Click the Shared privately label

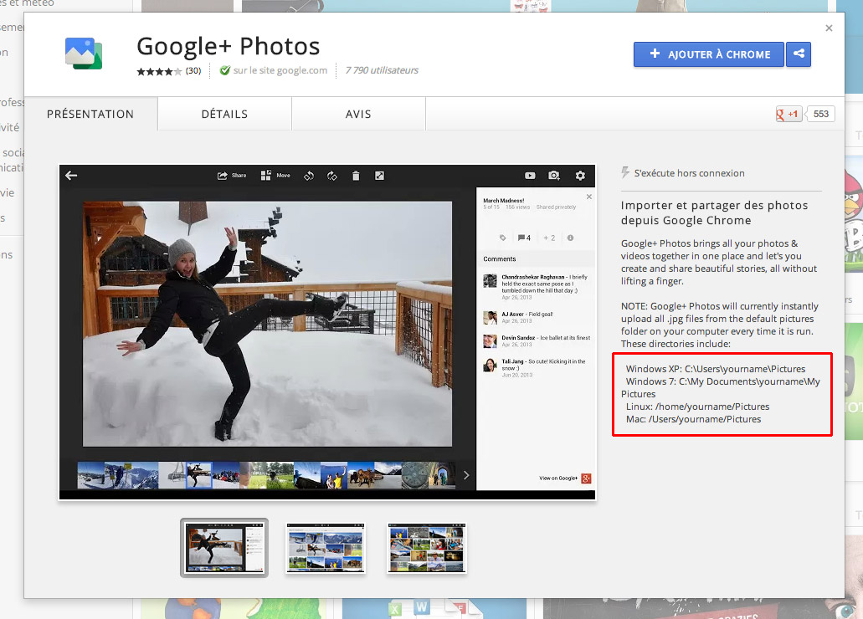click(556, 207)
